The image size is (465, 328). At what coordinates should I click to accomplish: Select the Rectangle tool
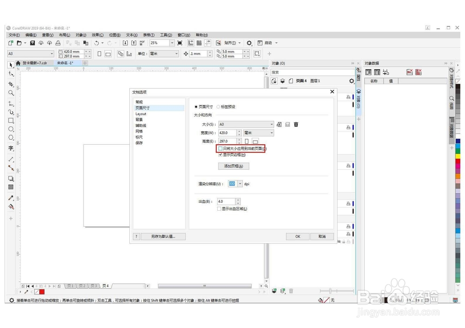[x=11, y=121]
